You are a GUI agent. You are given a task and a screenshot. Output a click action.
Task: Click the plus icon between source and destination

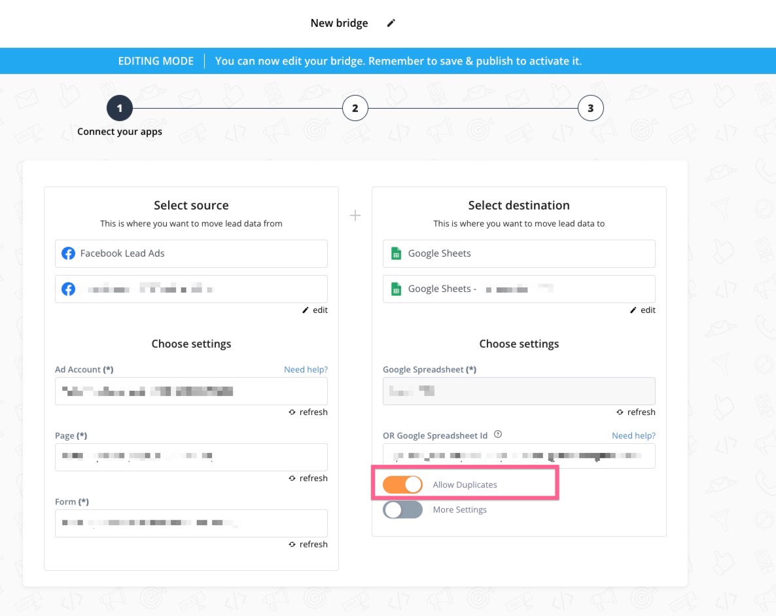[x=355, y=215]
